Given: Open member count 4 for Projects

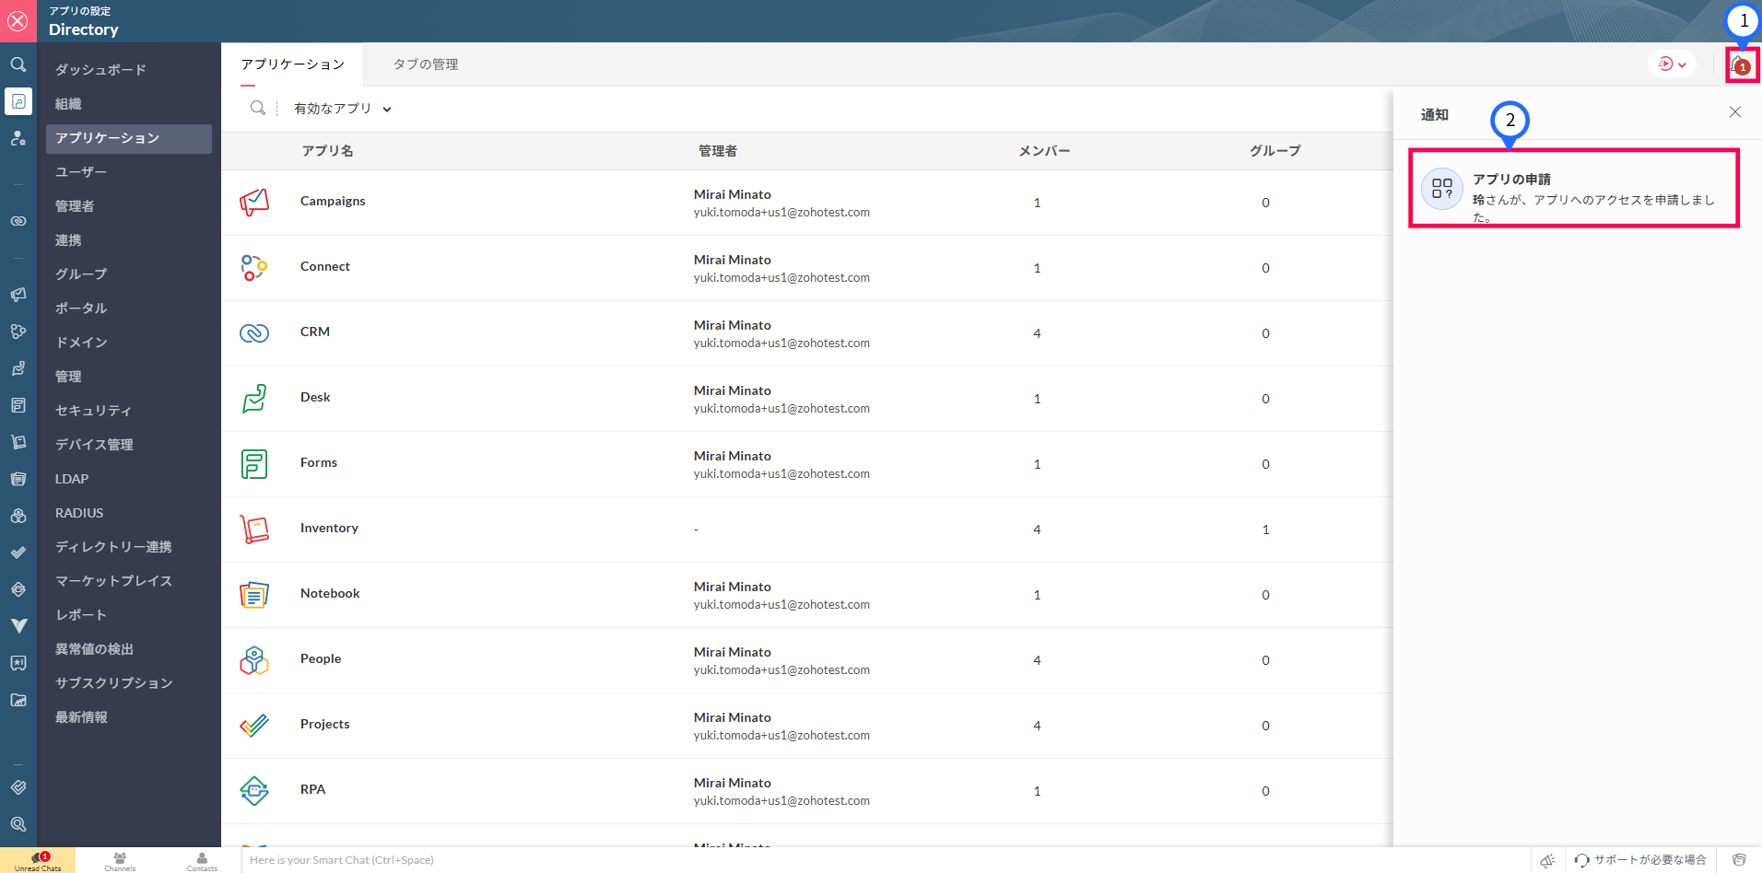Looking at the screenshot, I should 1037,726.
